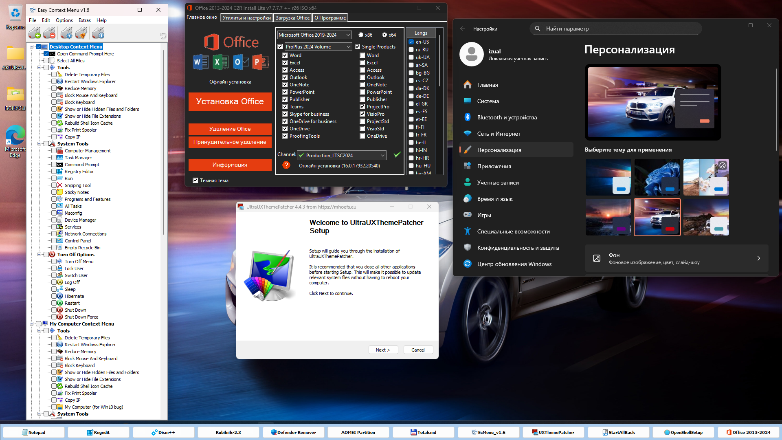Click the Информация button
782x440 pixels.
(230, 165)
